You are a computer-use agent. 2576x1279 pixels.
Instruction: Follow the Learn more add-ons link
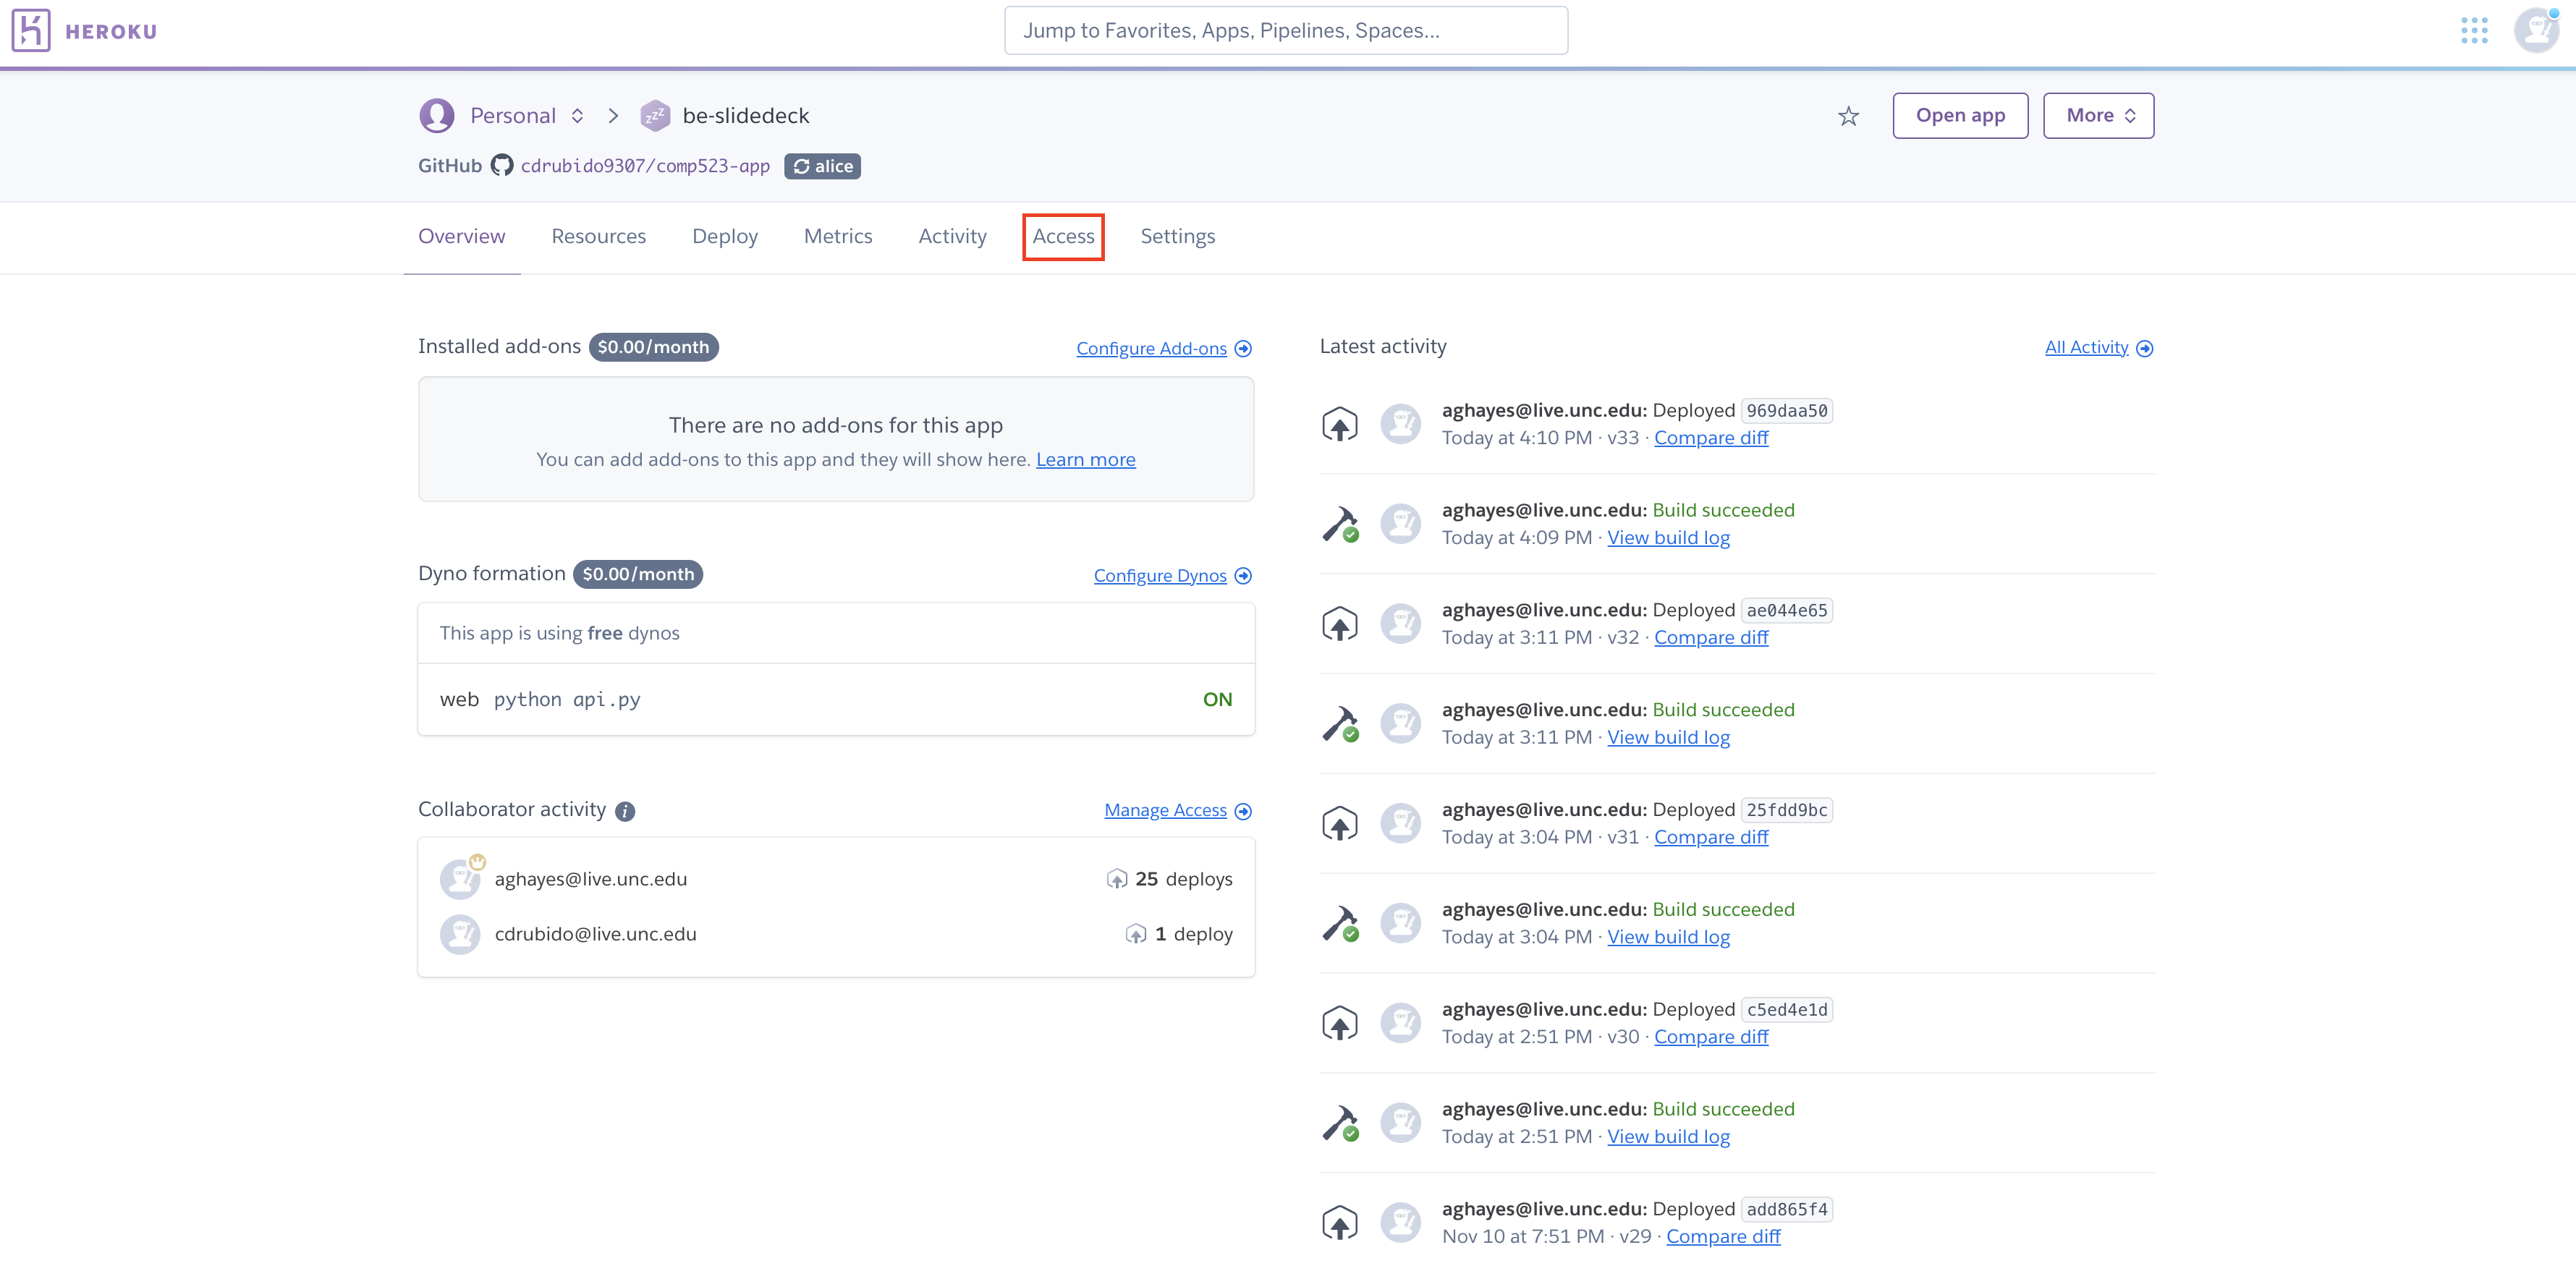point(1085,460)
